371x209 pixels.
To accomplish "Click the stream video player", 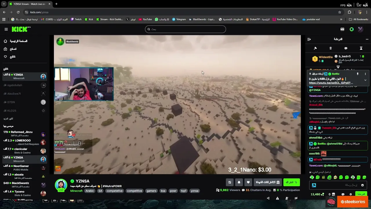I will point(177,105).
